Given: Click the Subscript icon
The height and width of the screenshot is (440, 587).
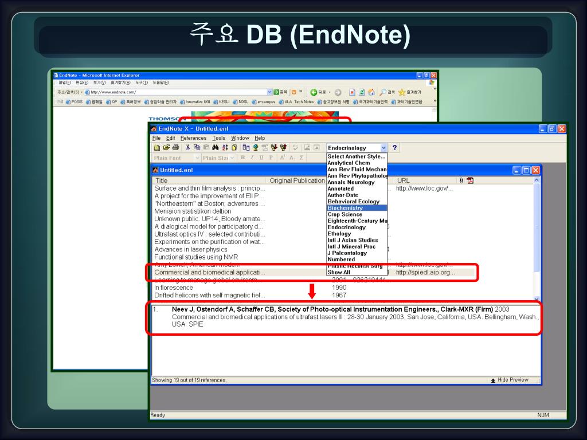Looking at the screenshot, I should pyautogui.click(x=292, y=158).
